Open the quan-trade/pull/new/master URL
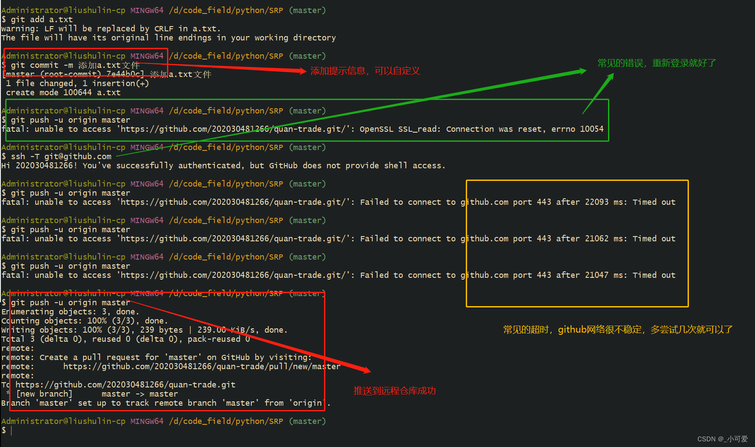755x447 pixels. [202, 367]
